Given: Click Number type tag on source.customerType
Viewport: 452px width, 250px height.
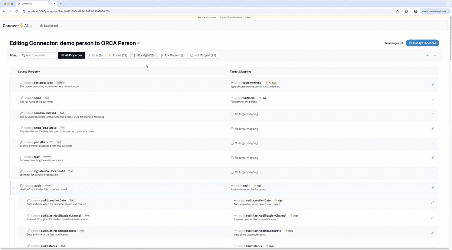Looking at the screenshot, I should click(x=60, y=83).
